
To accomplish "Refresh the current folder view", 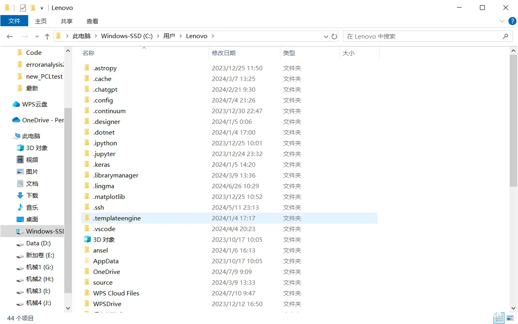I will [334, 36].
